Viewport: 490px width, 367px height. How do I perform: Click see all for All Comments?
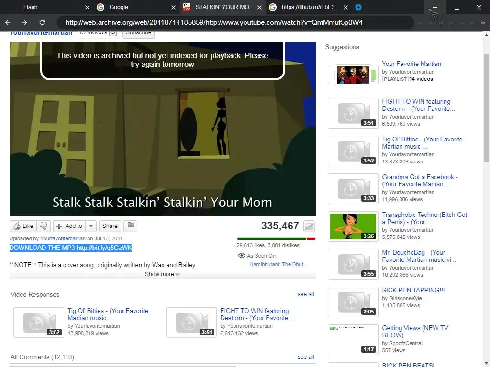pos(306,356)
